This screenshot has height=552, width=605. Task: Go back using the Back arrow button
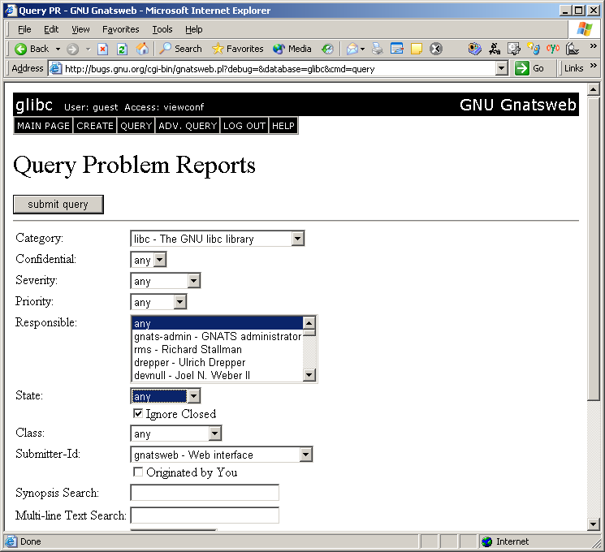pos(32,49)
